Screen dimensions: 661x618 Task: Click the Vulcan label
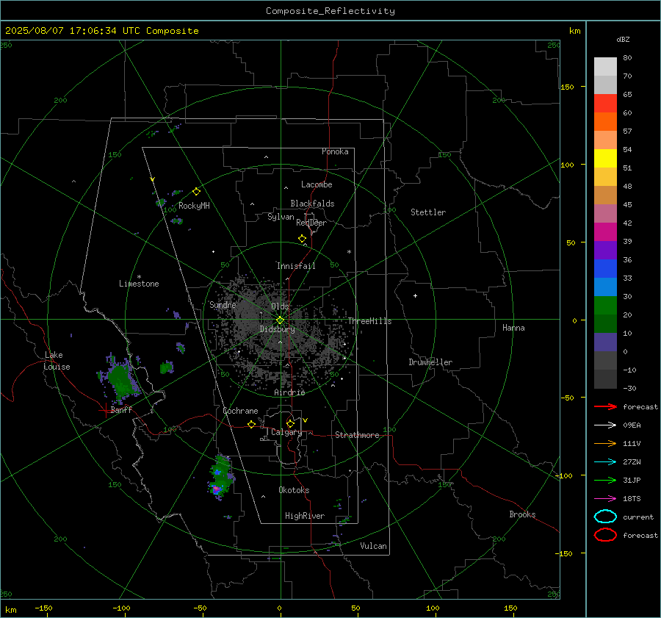(374, 546)
